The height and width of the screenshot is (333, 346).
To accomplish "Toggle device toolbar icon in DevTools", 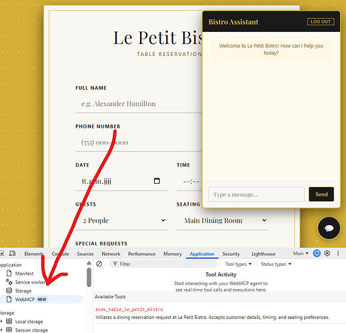I will 12,253.
